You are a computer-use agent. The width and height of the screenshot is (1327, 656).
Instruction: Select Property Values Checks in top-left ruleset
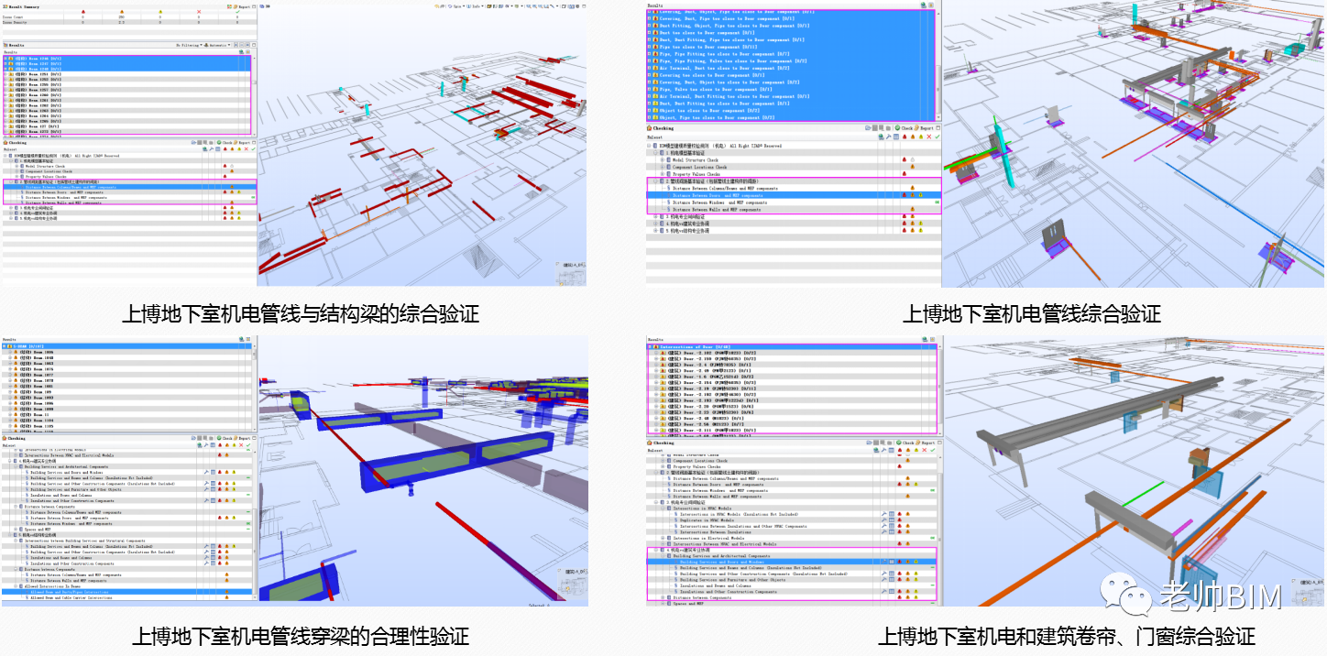[x=46, y=177]
